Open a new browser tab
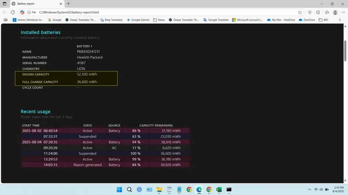Viewport: 348px width, 195px height. pyautogui.click(x=68, y=4)
